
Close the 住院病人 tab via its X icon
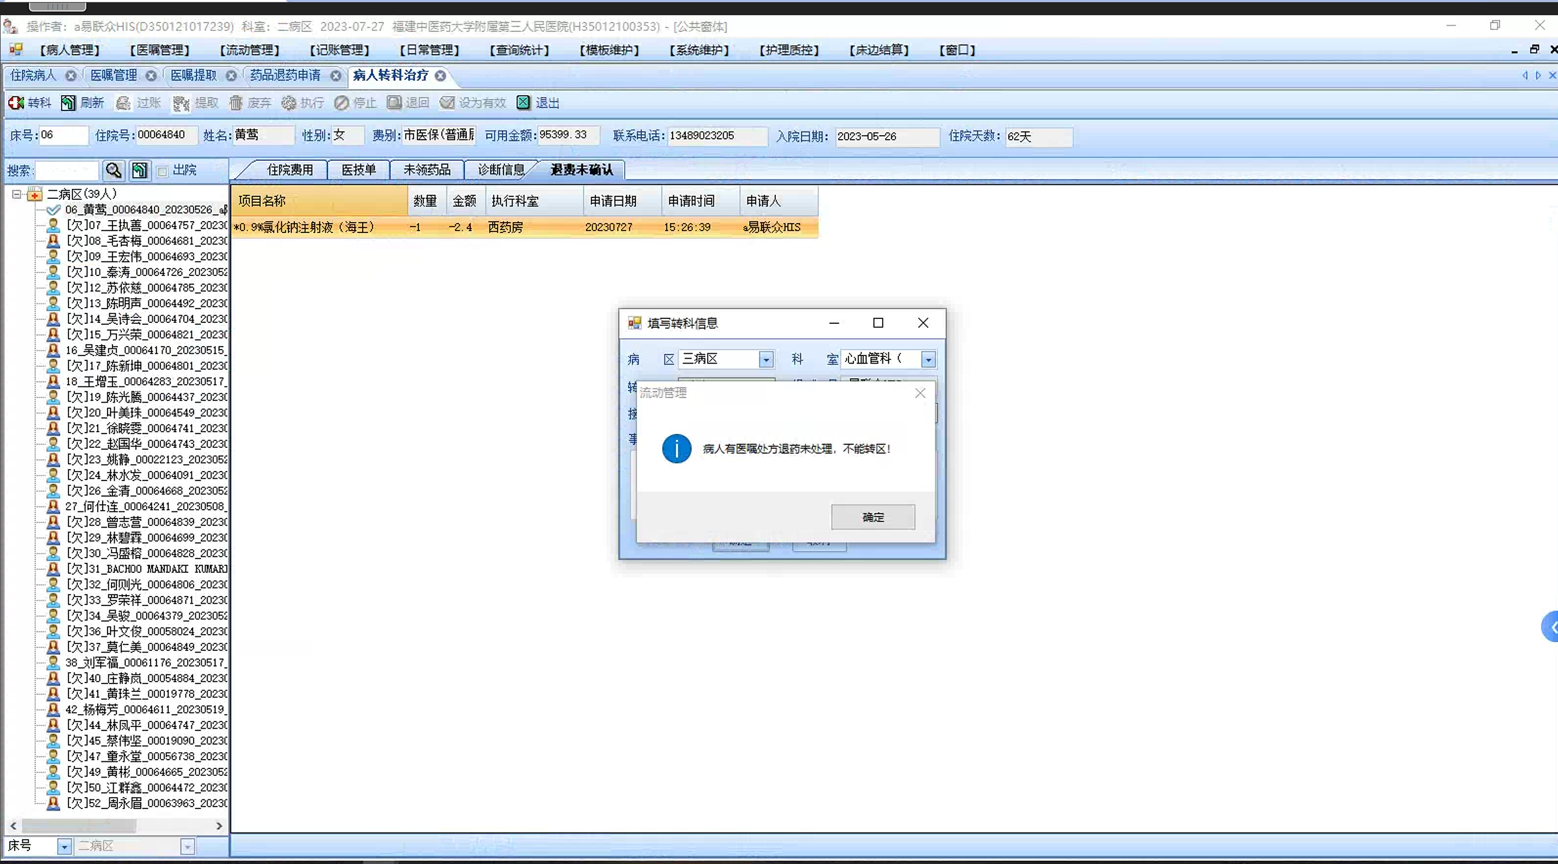click(71, 76)
